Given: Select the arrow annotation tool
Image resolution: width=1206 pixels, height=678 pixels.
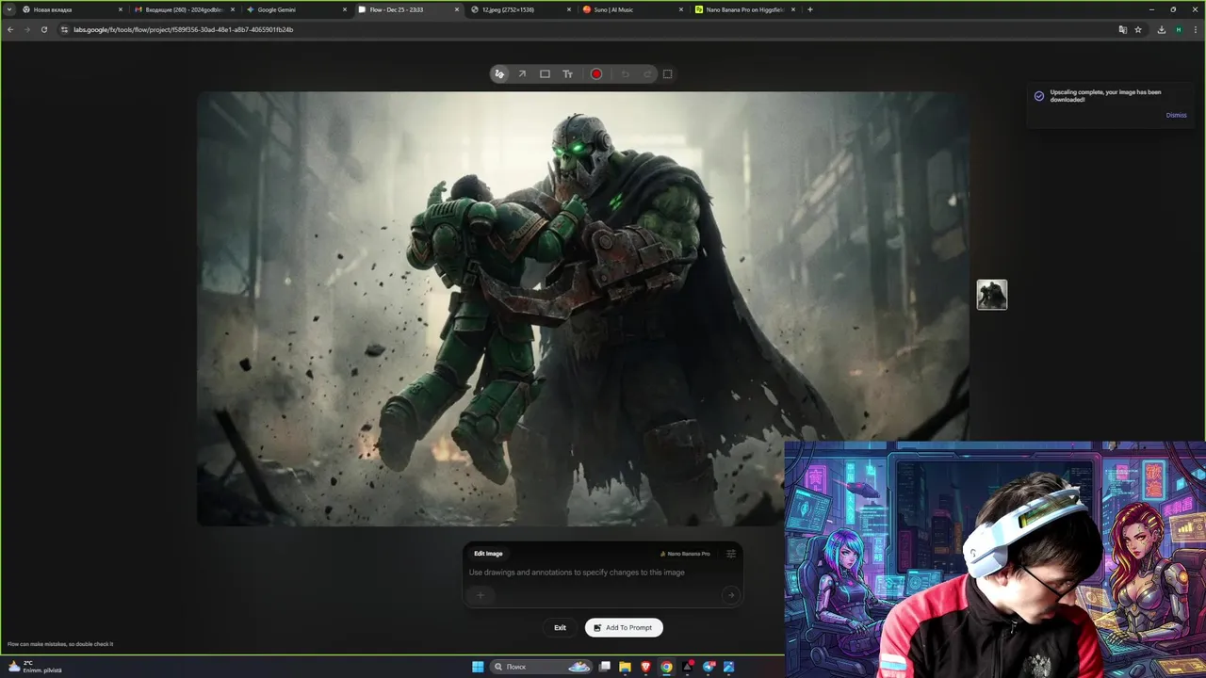Looking at the screenshot, I should 522,74.
